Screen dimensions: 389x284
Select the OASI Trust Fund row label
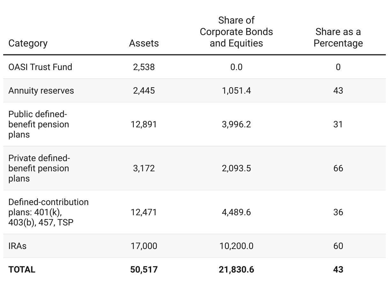[x=40, y=67]
